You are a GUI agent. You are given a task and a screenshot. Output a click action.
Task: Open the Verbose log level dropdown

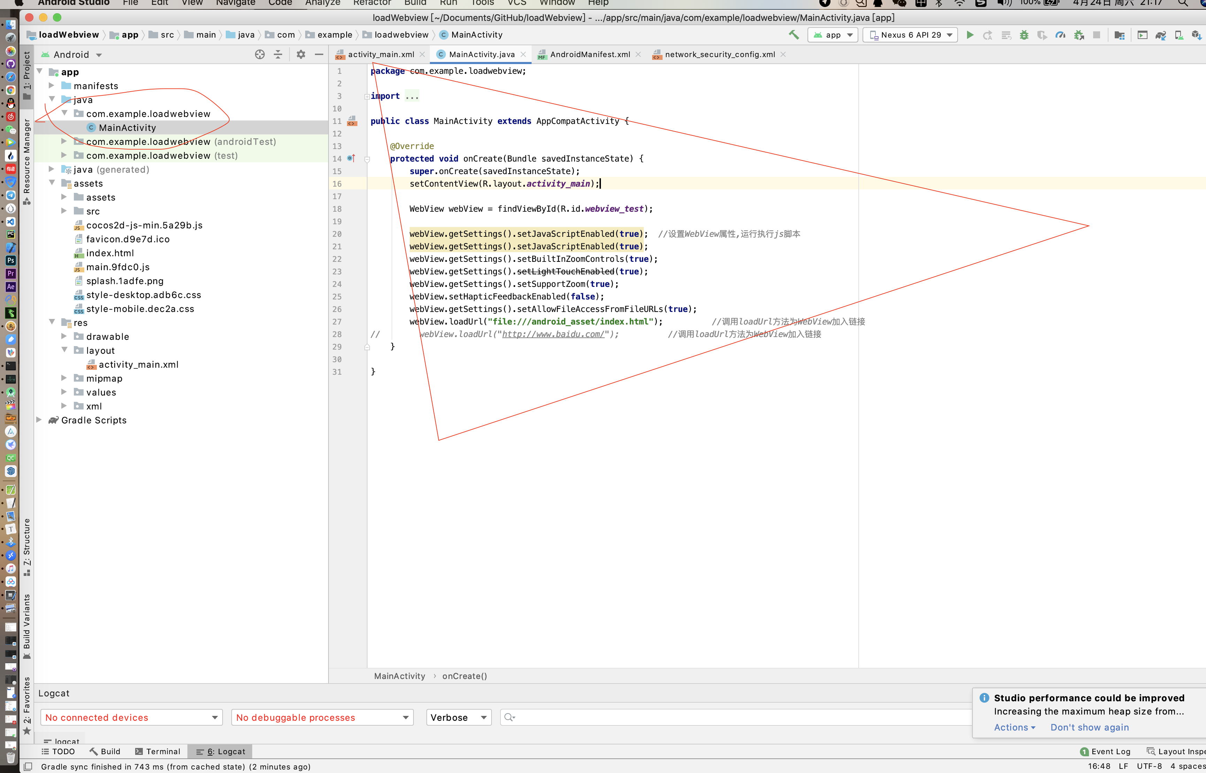point(458,717)
